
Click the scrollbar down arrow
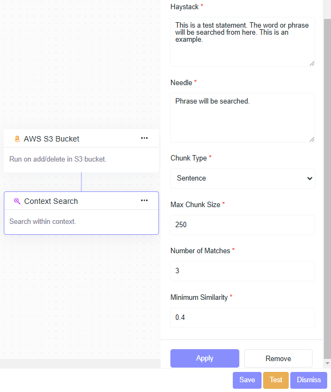[x=327, y=363]
